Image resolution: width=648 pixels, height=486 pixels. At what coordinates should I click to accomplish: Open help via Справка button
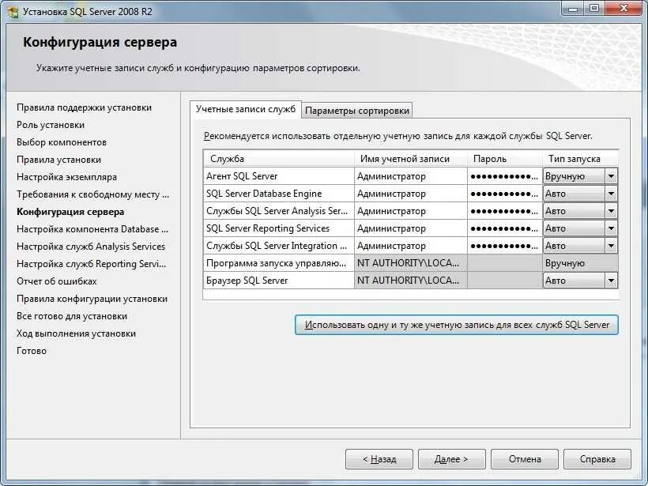coord(597,459)
